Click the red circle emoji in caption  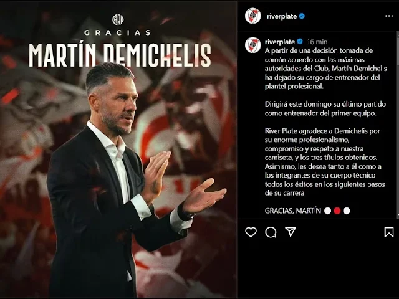click(337, 211)
